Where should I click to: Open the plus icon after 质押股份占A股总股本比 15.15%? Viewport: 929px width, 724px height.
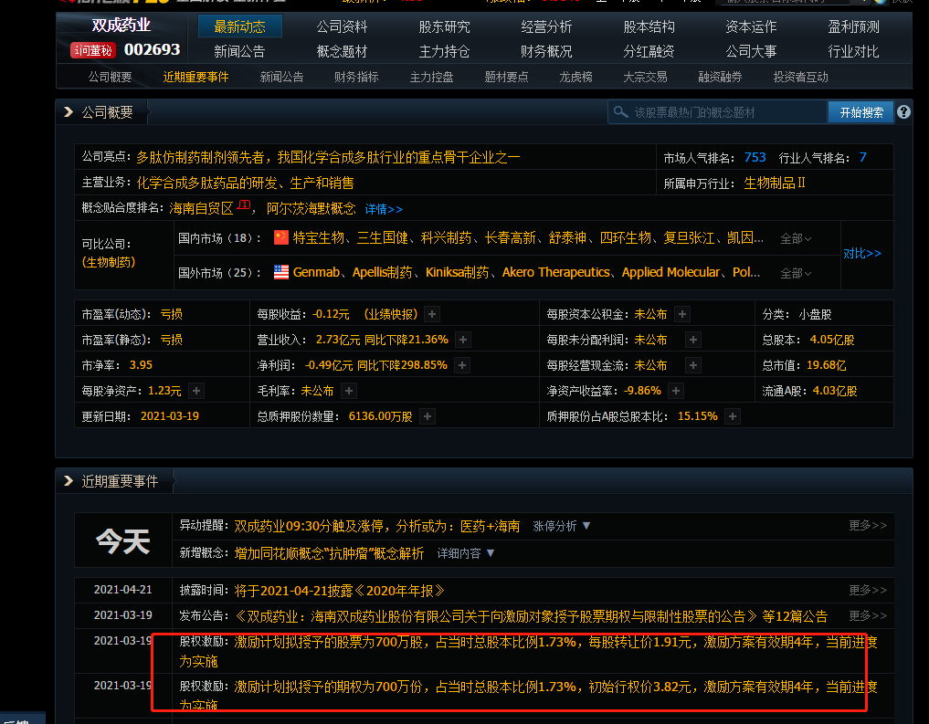click(733, 416)
